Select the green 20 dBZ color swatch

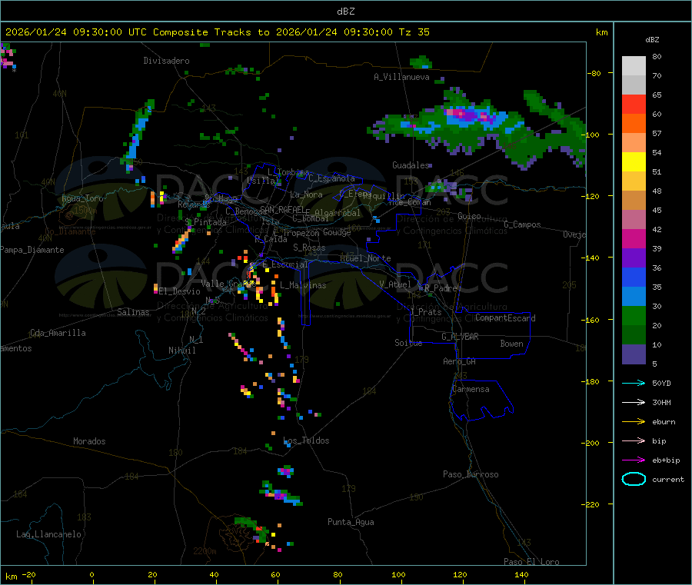point(634,315)
